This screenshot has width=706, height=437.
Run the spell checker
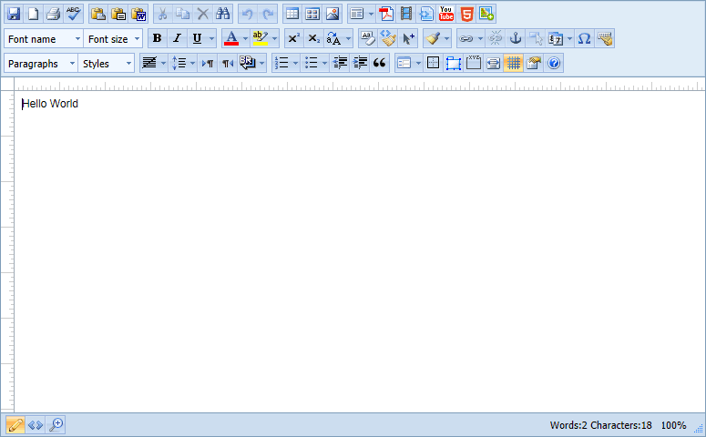tap(73, 14)
